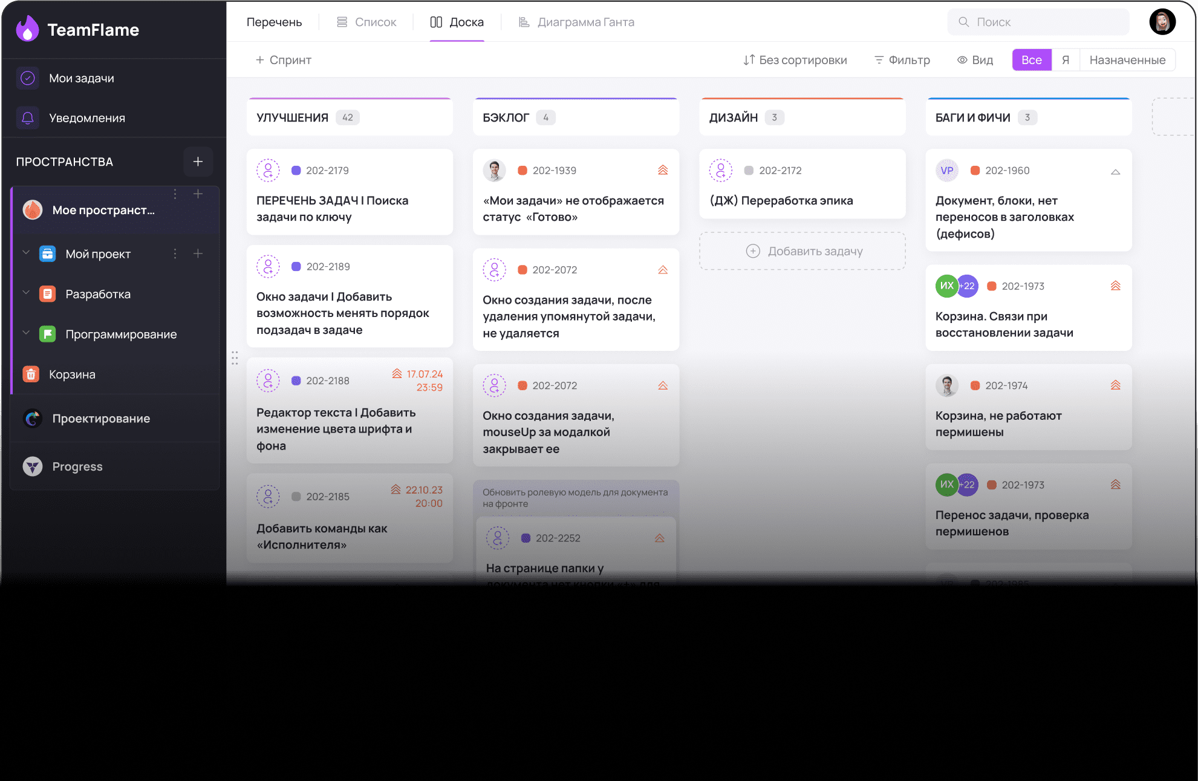The width and height of the screenshot is (1198, 781).
Task: Click the purple status dot on 202-2179
Action: click(x=296, y=171)
